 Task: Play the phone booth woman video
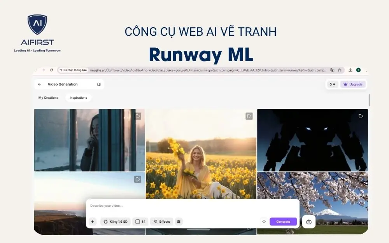(x=138, y=116)
